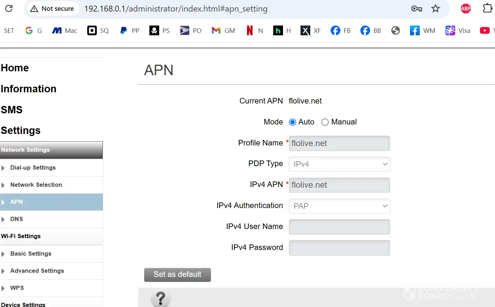Open the IPv4 Authentication dropdown
Viewport: 495px width, 307px height.
pos(339,206)
